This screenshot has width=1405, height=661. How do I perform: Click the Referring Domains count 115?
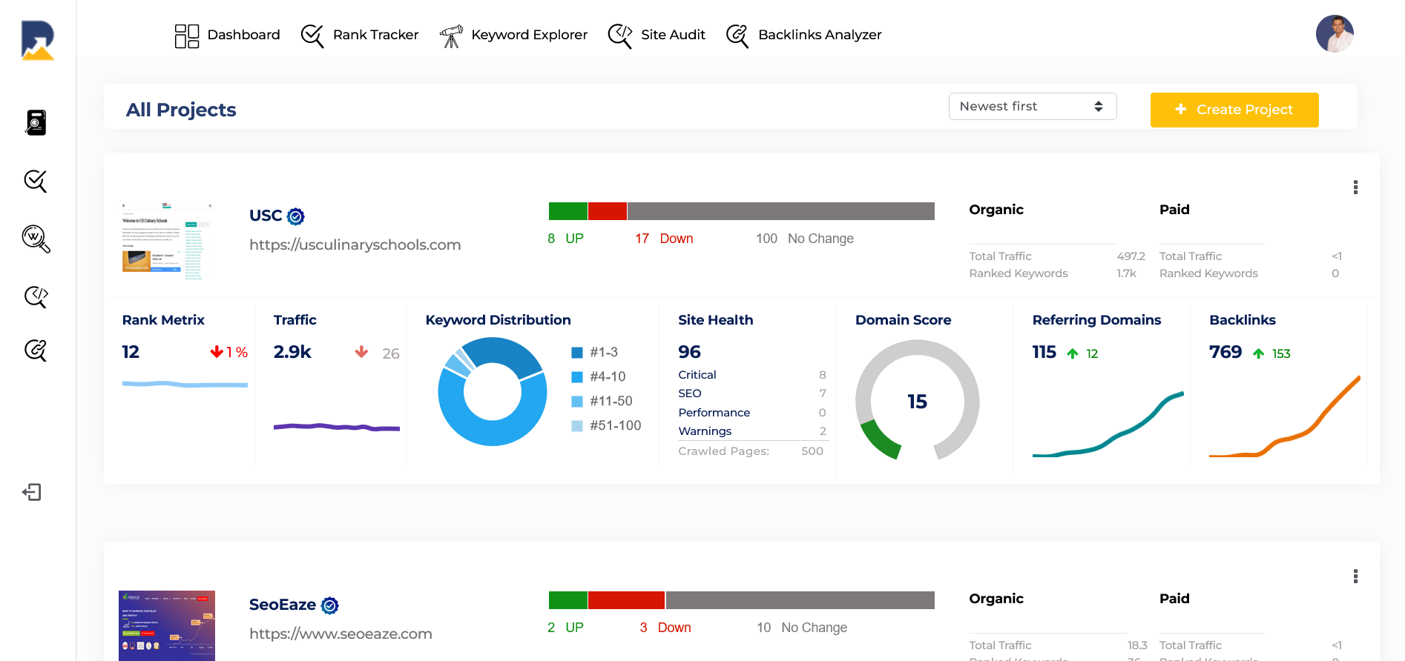[1044, 352]
